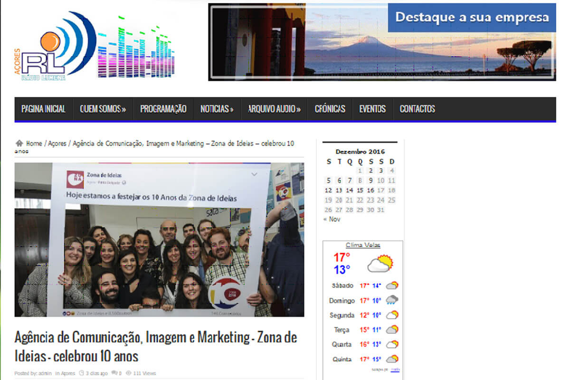Click the Domingo rain cloud icon
Viewport: 570px width, 380px height.
click(392, 300)
